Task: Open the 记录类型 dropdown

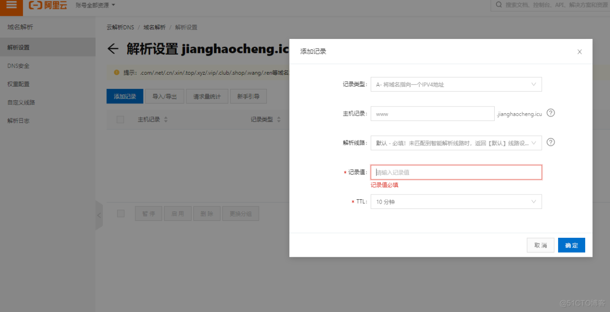Action: pos(456,84)
